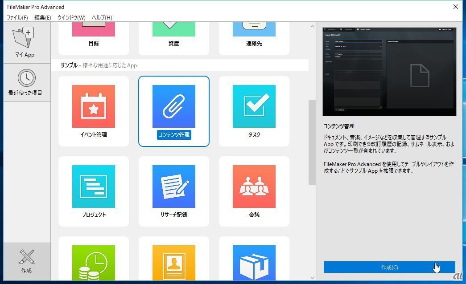The height and width of the screenshot is (284, 466).
Task: Click the highlighted コンテンツ管理 label
Action: pyautogui.click(x=174, y=135)
